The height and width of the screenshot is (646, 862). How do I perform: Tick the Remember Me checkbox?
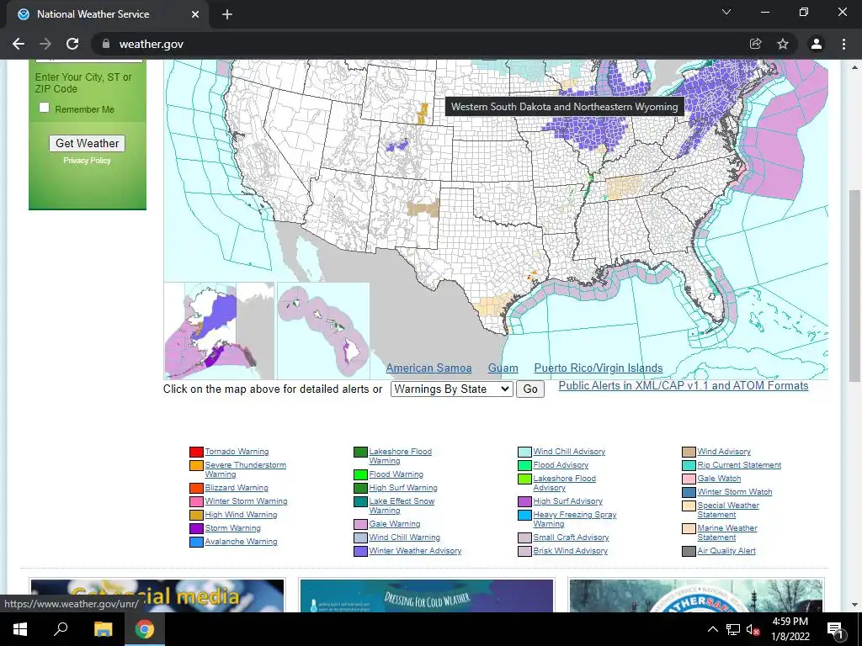pos(45,108)
